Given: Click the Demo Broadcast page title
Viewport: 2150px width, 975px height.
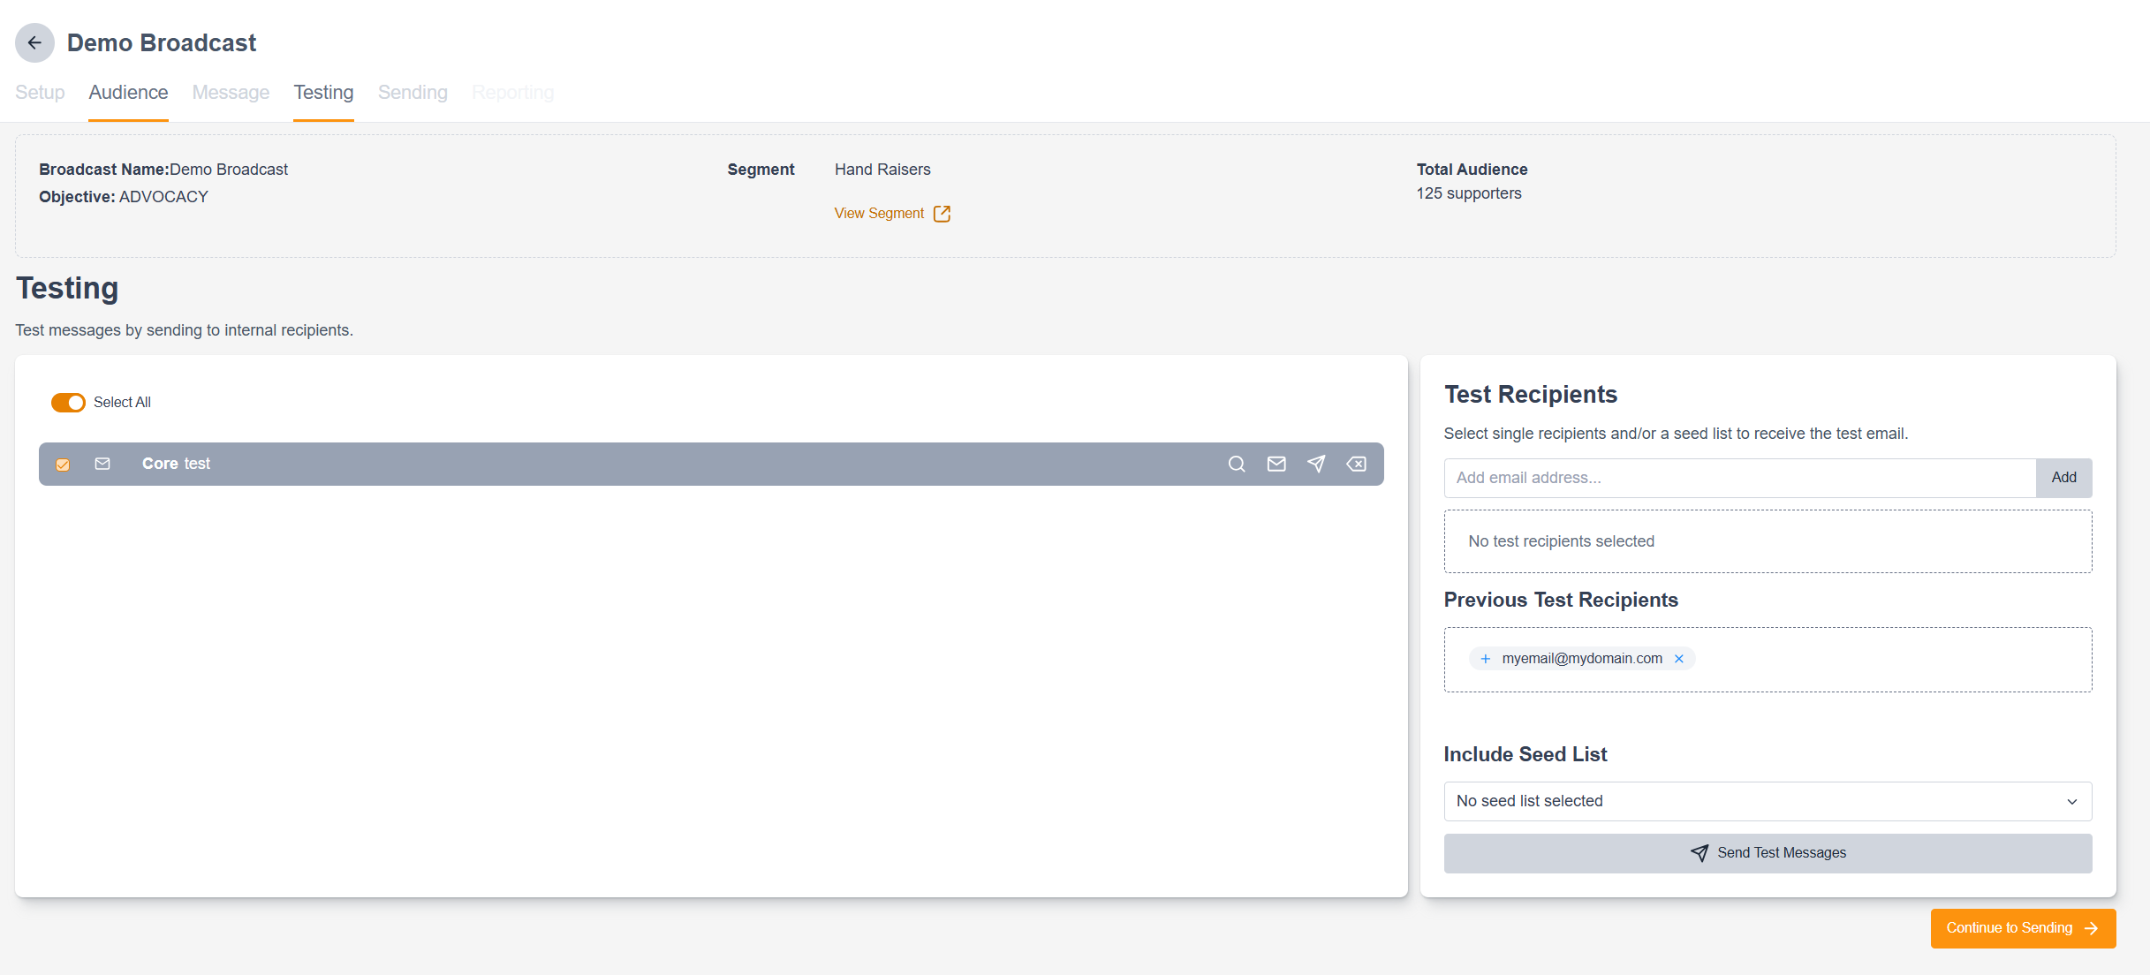Looking at the screenshot, I should pos(162,42).
